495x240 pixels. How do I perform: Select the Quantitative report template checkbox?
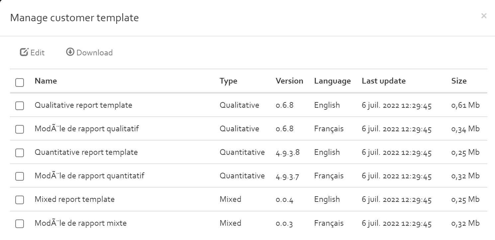point(20,153)
